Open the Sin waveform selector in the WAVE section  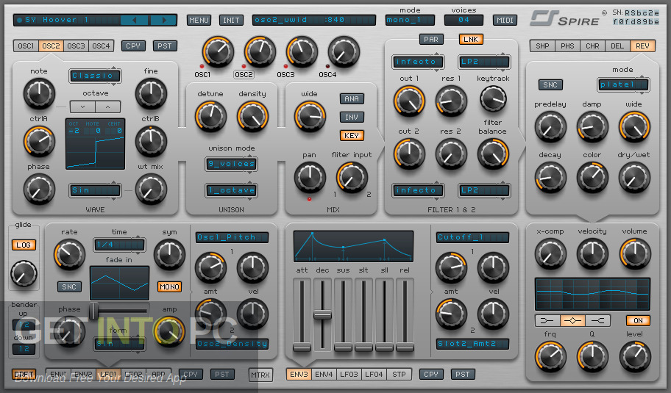point(95,190)
